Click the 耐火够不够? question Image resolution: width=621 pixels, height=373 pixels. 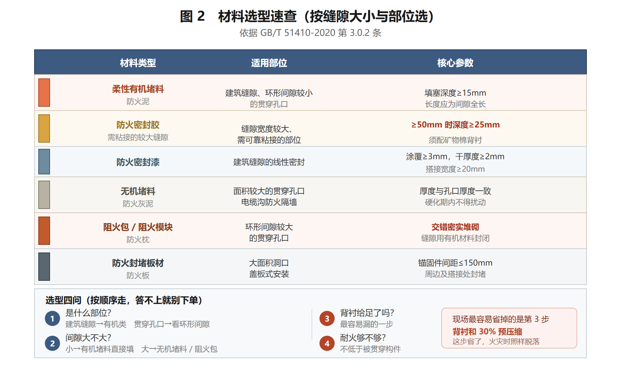point(363,338)
